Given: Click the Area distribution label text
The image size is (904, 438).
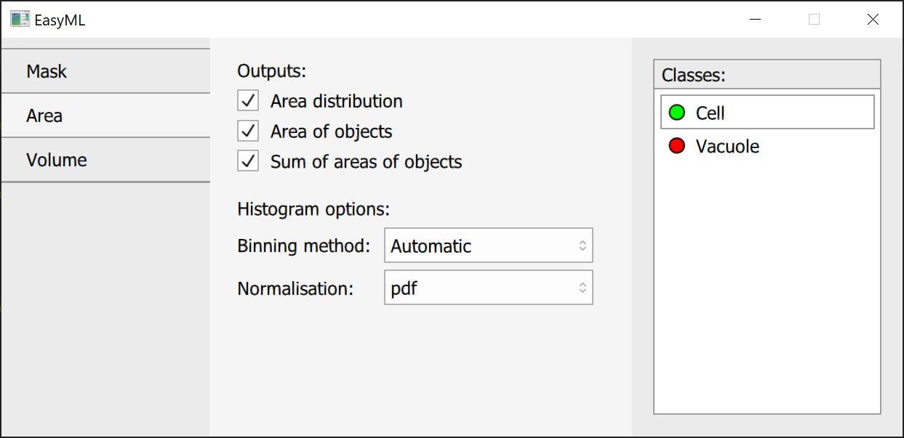Looking at the screenshot, I should [336, 102].
